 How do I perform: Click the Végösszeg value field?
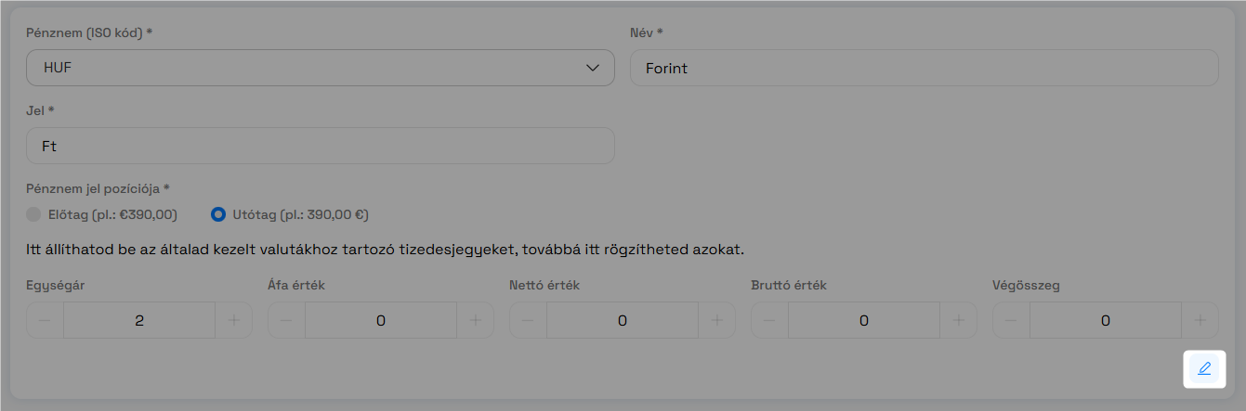(x=1106, y=320)
